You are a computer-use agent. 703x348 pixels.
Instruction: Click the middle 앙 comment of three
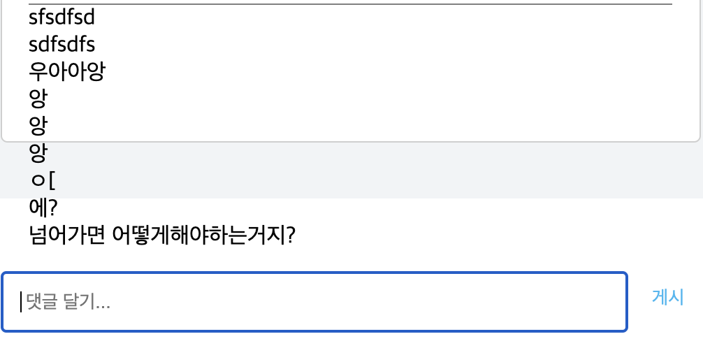(x=38, y=126)
